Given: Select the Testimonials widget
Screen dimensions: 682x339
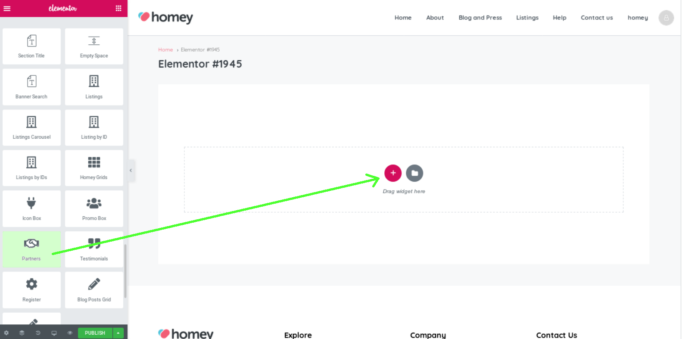Looking at the screenshot, I should pos(94,249).
